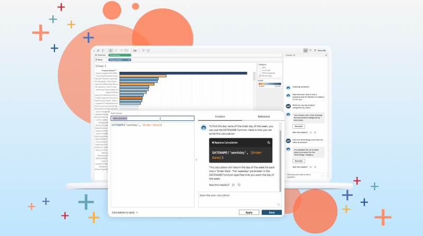The height and width of the screenshot is (236, 423).
Task: Expand the Calculation is valid status caret
Action: 137,212
